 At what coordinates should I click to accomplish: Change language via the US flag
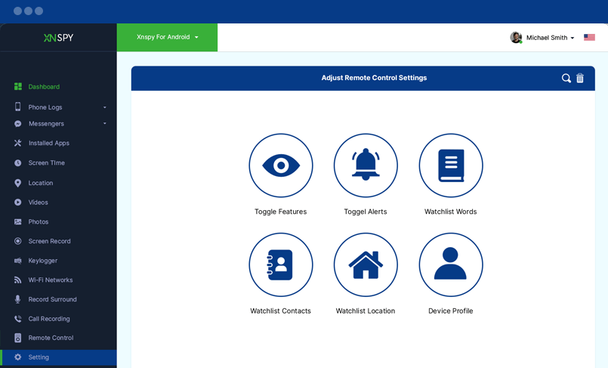(x=589, y=38)
